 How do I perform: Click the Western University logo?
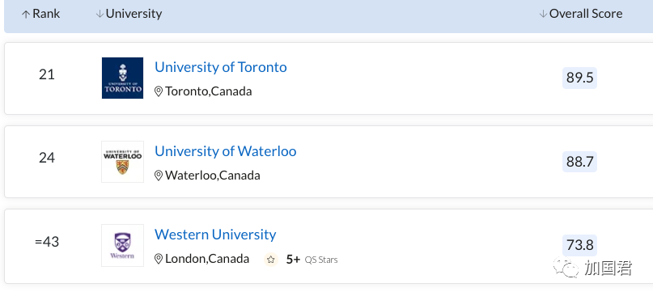(x=122, y=245)
